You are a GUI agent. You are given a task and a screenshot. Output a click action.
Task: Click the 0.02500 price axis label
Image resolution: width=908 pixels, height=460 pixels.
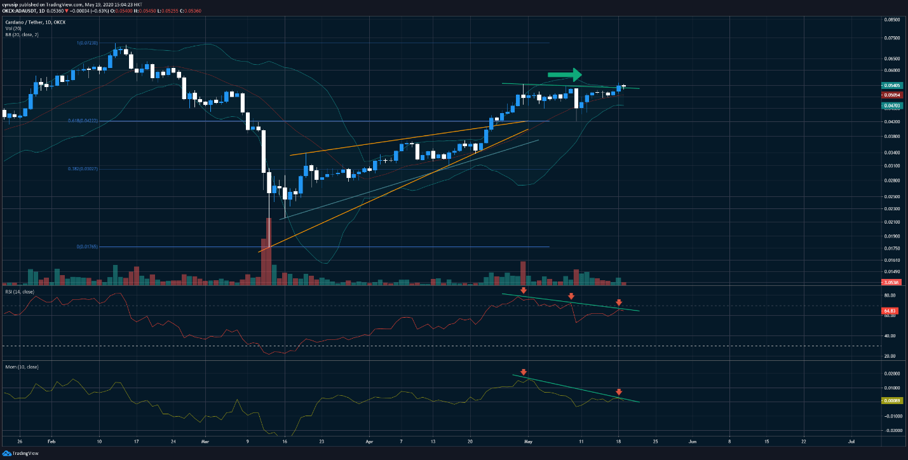click(x=892, y=197)
